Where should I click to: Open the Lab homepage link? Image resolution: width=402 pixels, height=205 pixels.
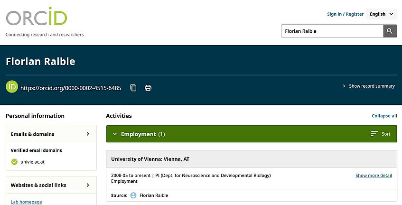click(x=26, y=202)
